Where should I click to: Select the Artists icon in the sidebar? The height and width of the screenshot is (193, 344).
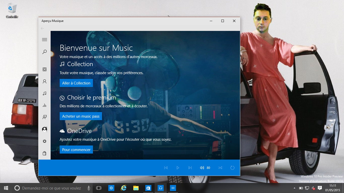click(45, 81)
